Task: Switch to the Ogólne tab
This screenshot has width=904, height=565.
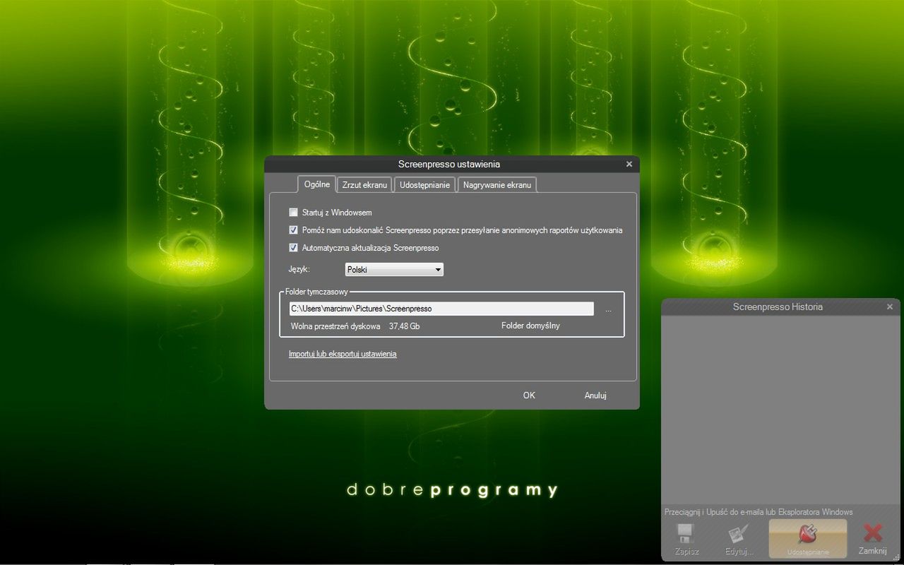Action: [316, 184]
